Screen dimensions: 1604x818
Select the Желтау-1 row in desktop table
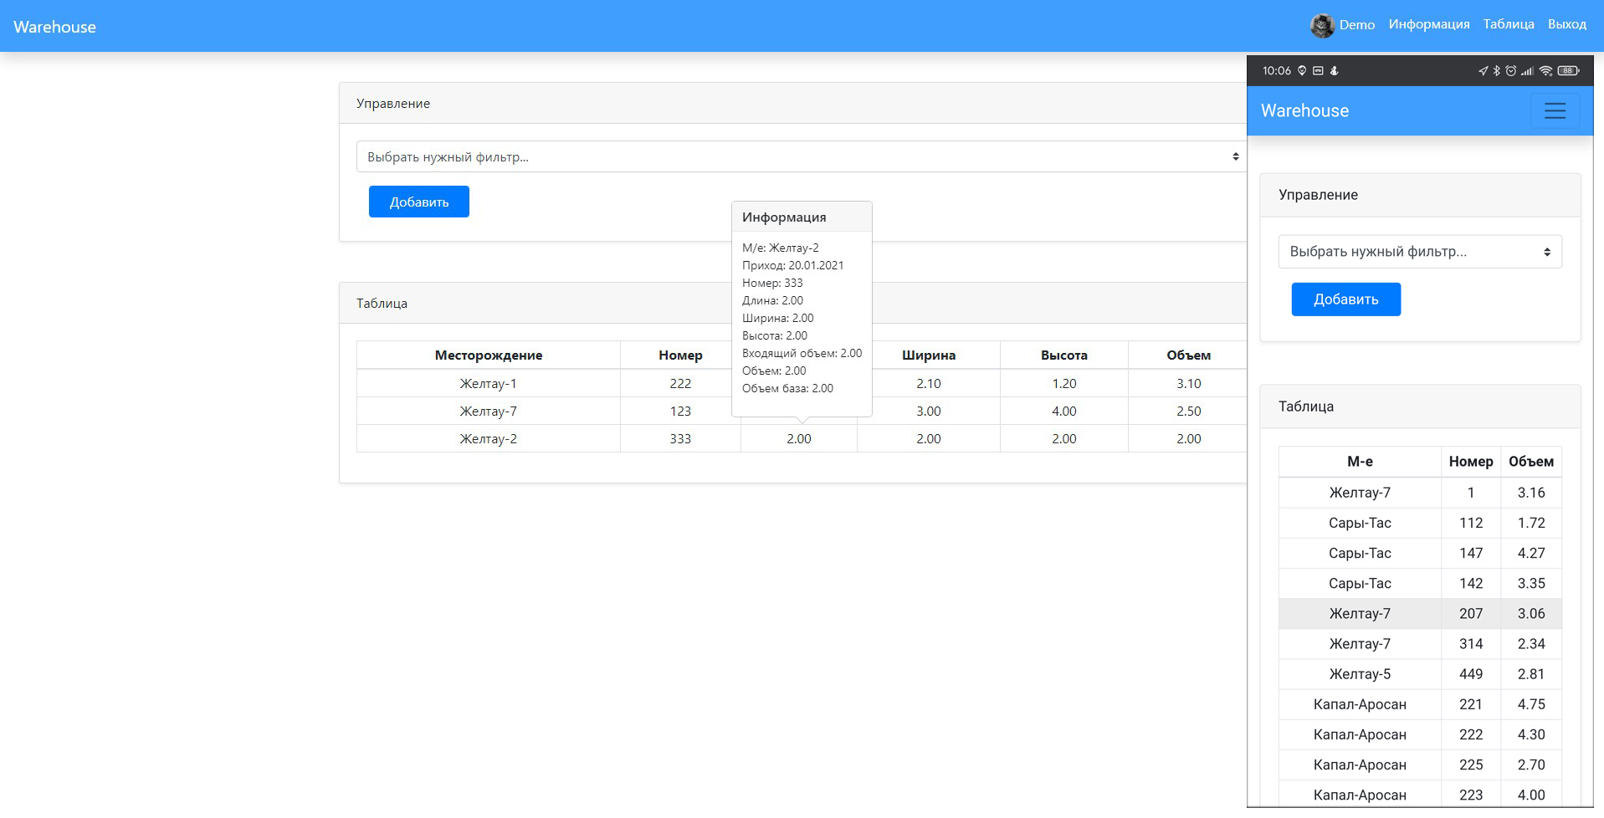click(802, 384)
